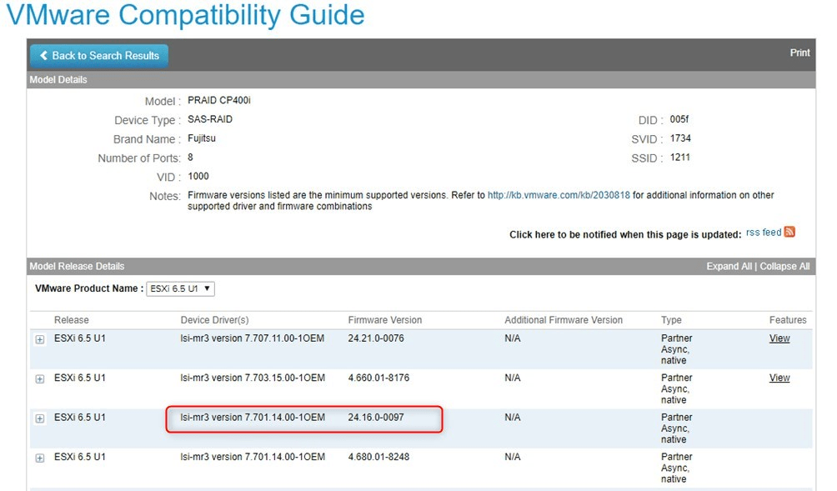Open the kb.vmware.com/kb/2030818 link
This screenshot has width=837, height=491.
pos(559,195)
